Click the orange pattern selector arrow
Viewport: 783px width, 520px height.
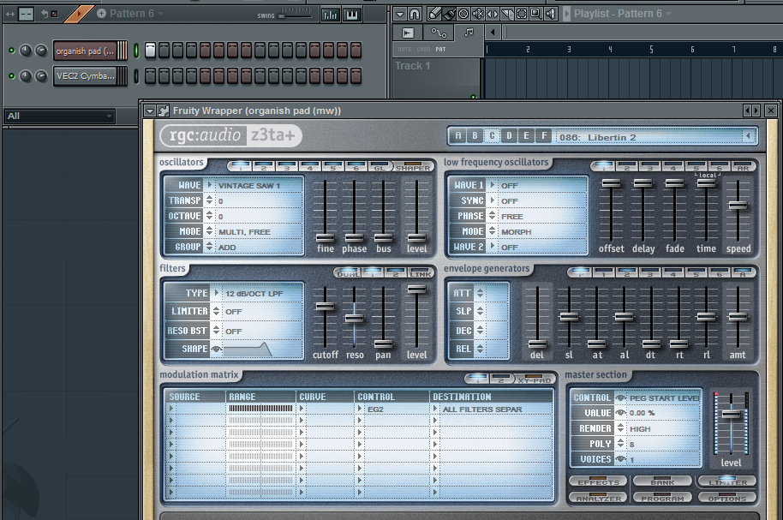tap(79, 14)
